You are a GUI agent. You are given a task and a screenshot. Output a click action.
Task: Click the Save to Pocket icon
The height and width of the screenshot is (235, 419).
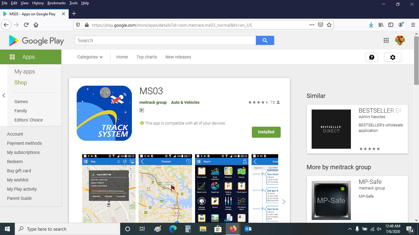point(321,25)
